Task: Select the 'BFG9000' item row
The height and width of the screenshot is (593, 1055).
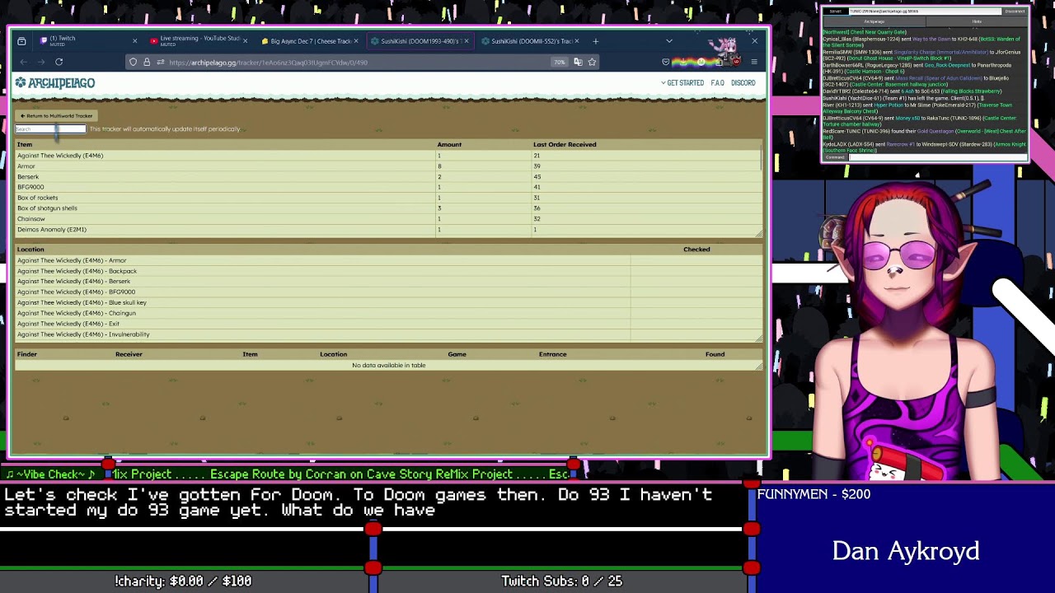Action: (x=387, y=187)
